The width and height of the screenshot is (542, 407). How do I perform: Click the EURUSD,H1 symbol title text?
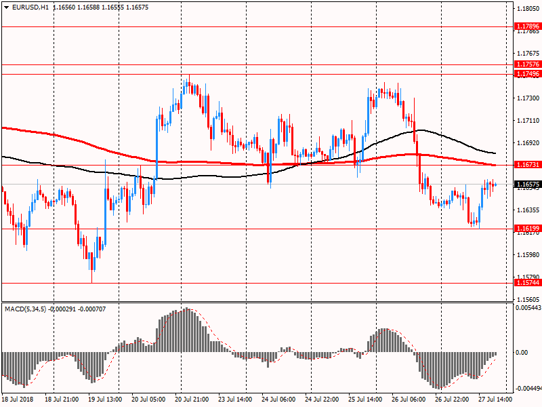point(30,7)
